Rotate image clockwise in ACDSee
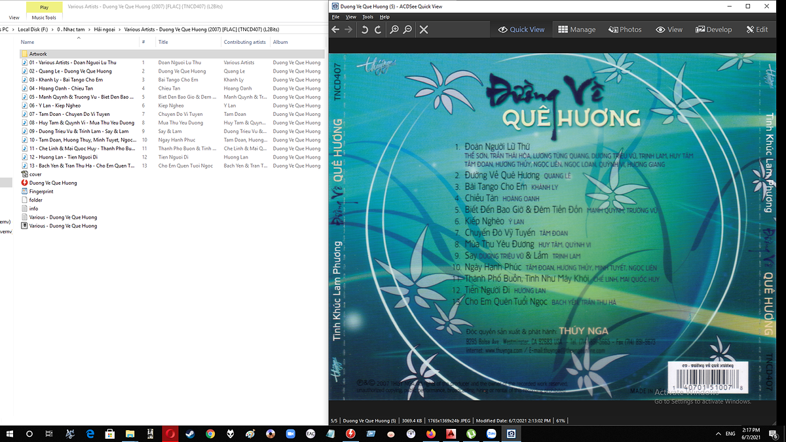Viewport: 786px width, 442px height. point(378,29)
